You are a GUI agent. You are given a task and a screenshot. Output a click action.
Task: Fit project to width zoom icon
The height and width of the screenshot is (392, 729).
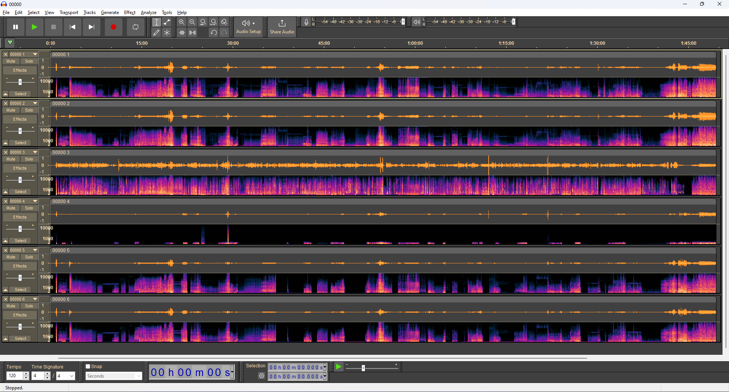point(214,22)
